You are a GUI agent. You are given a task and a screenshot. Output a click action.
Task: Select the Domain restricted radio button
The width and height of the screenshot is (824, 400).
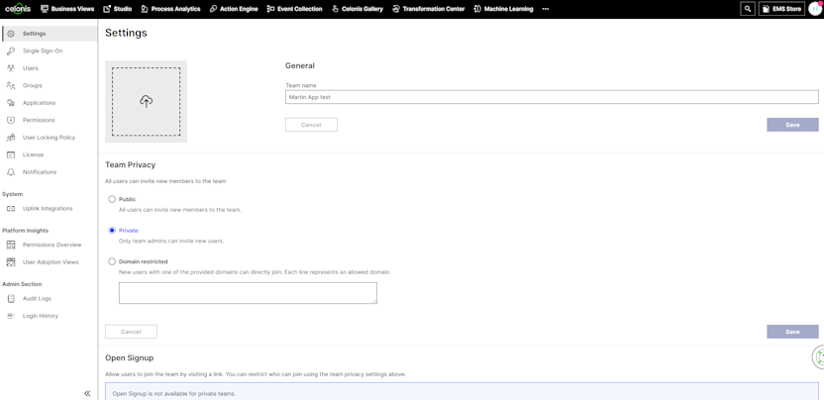coord(111,261)
